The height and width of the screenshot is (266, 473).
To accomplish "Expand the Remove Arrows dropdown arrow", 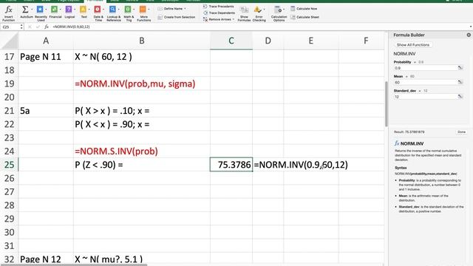I will [x=234, y=19].
